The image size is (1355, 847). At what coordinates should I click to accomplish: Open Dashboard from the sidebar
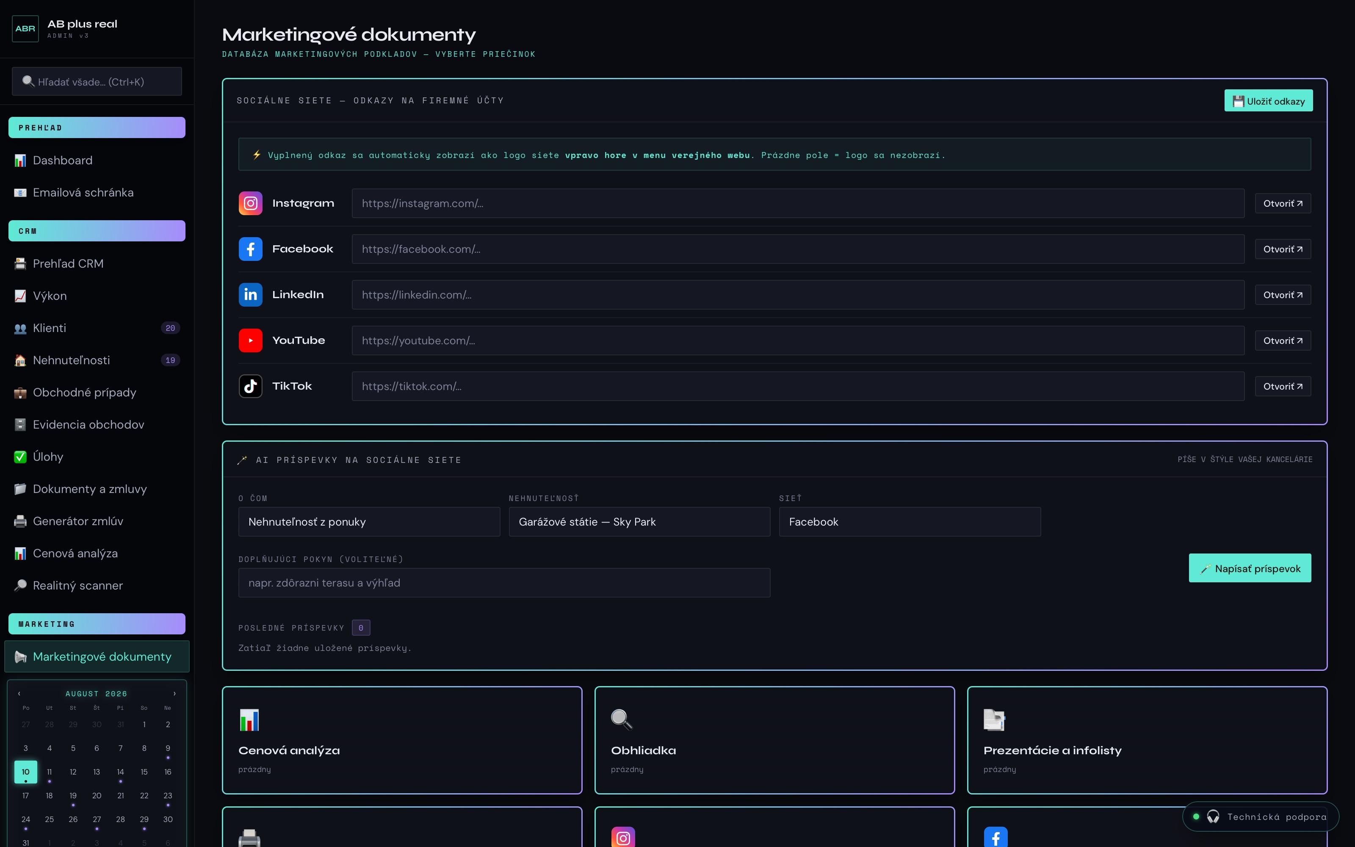(97, 161)
